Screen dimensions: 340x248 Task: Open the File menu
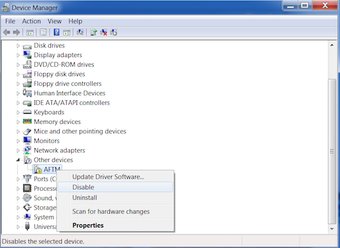point(10,21)
